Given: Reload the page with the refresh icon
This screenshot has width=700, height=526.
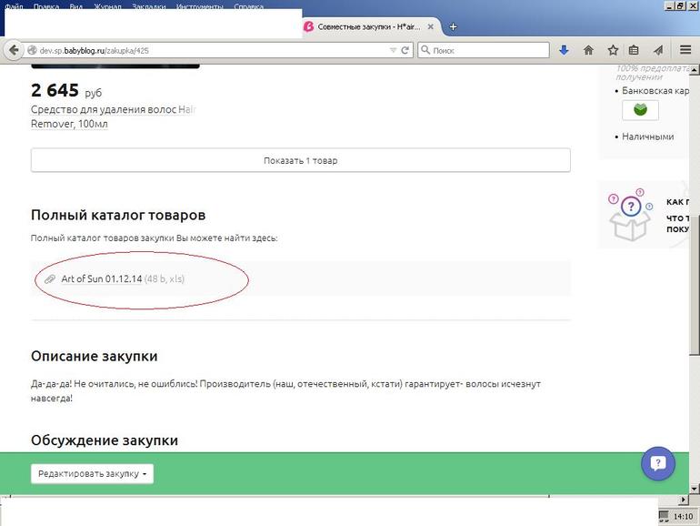Looking at the screenshot, I should (405, 50).
